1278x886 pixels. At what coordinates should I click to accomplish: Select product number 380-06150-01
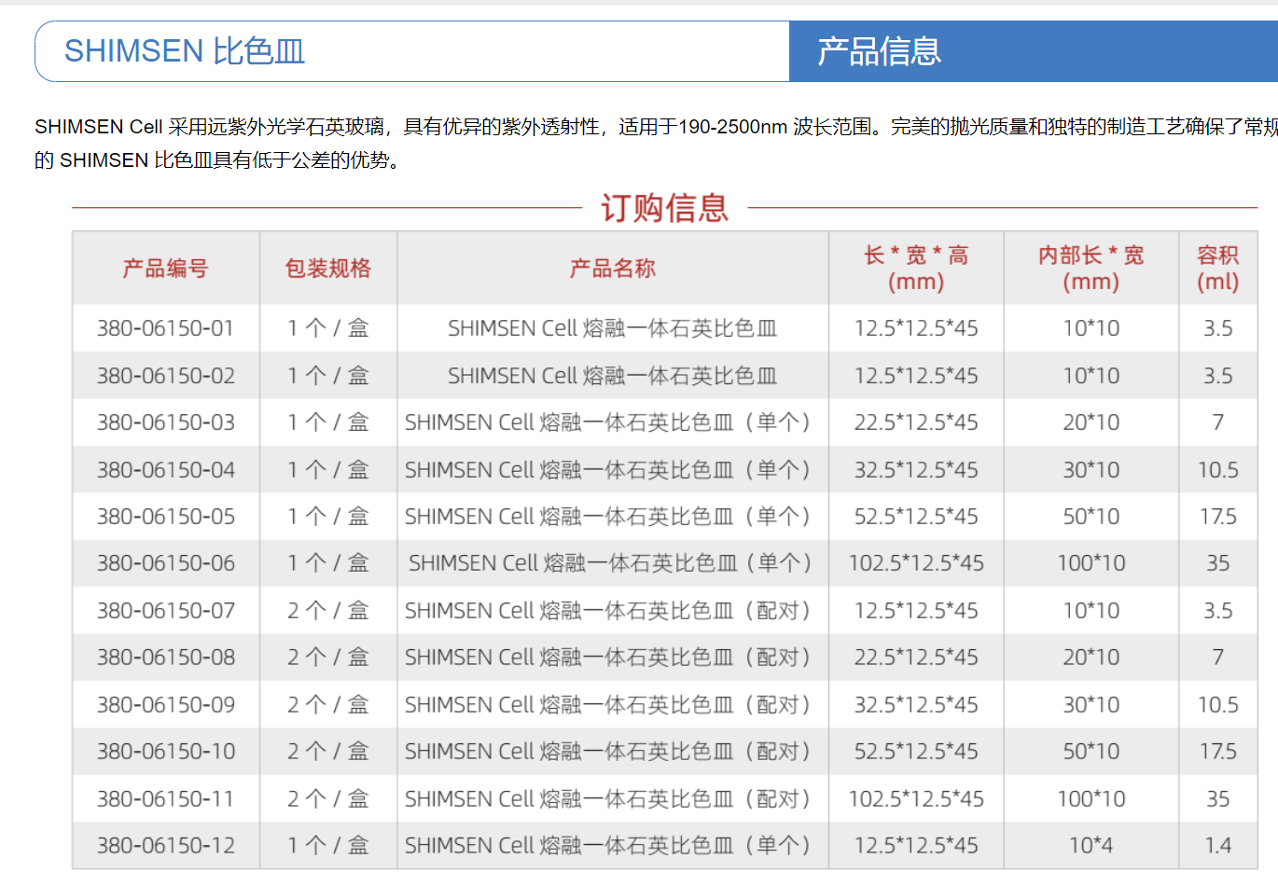pyautogui.click(x=165, y=328)
